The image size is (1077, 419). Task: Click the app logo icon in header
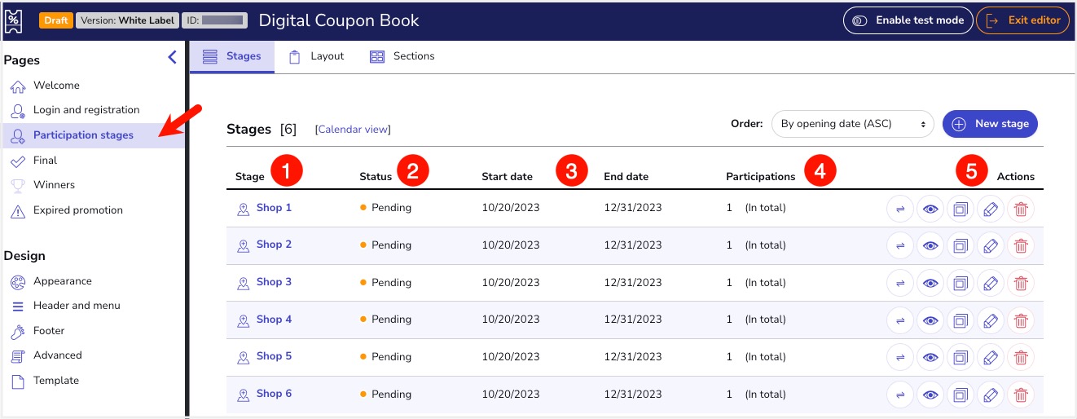tap(15, 20)
